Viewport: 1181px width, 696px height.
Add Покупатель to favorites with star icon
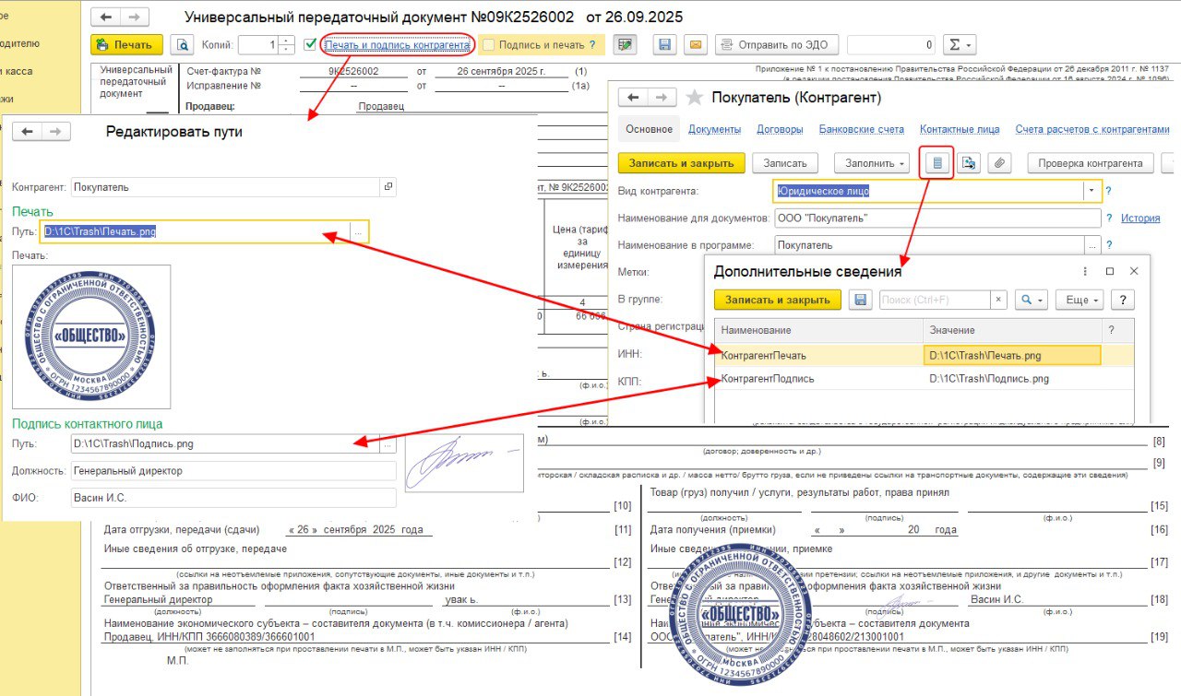click(695, 98)
